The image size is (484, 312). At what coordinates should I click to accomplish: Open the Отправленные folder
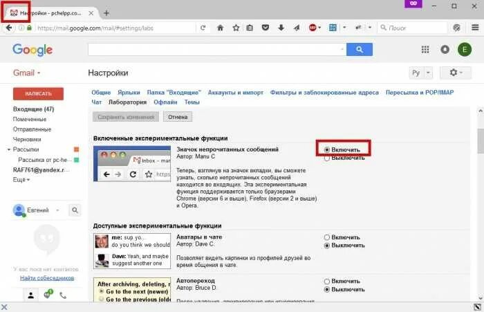pos(32,129)
